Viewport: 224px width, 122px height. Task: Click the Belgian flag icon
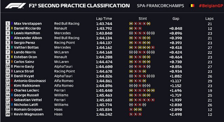(192, 6)
